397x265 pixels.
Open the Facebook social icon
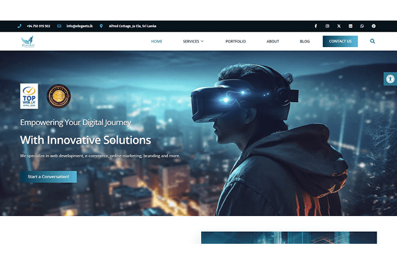point(315,26)
